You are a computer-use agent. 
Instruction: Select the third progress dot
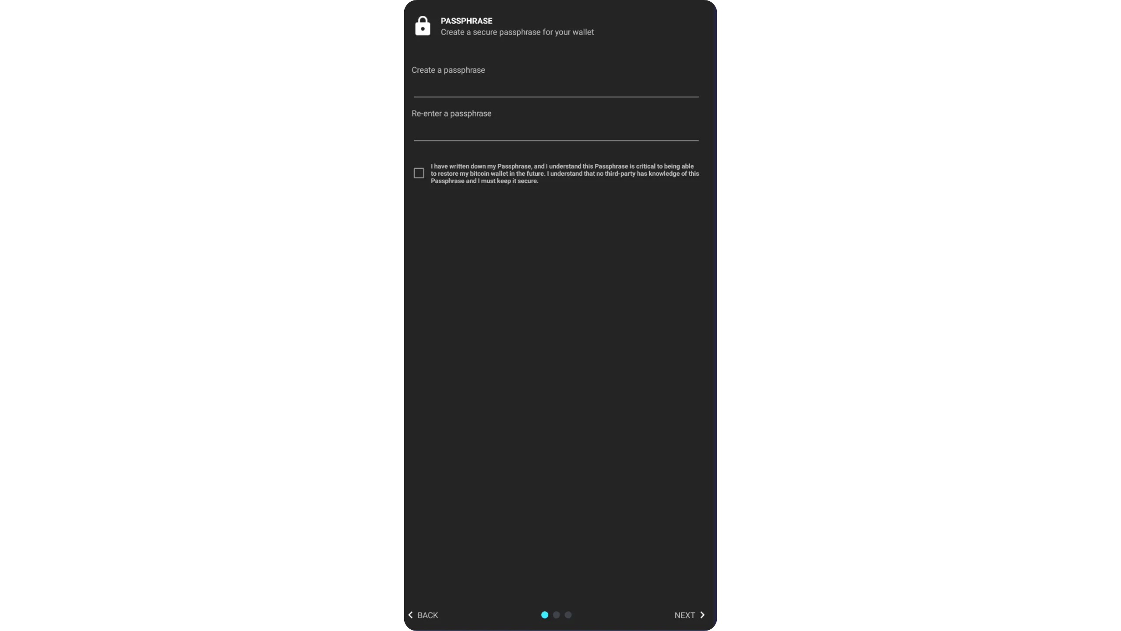coord(568,615)
